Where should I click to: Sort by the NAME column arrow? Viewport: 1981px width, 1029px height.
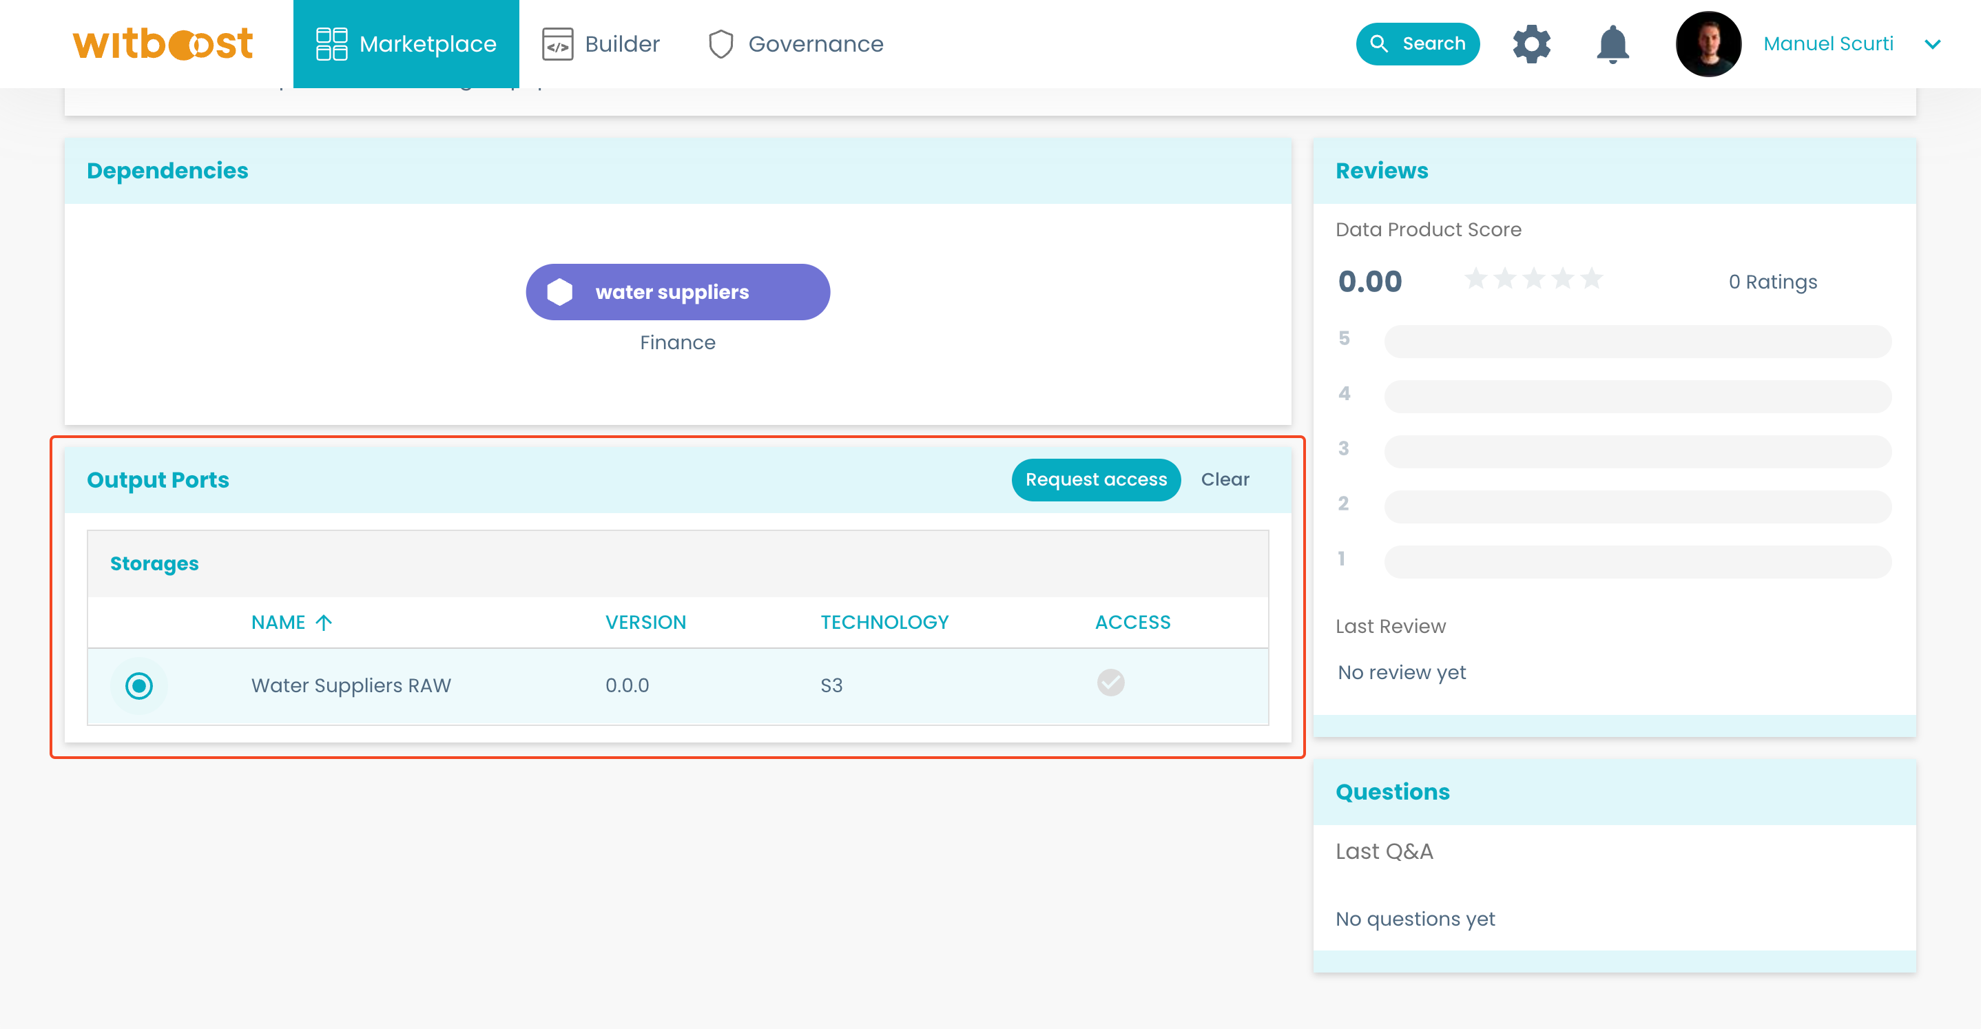[x=324, y=622]
